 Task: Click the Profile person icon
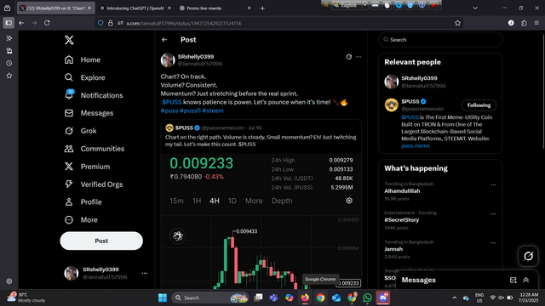click(x=69, y=202)
